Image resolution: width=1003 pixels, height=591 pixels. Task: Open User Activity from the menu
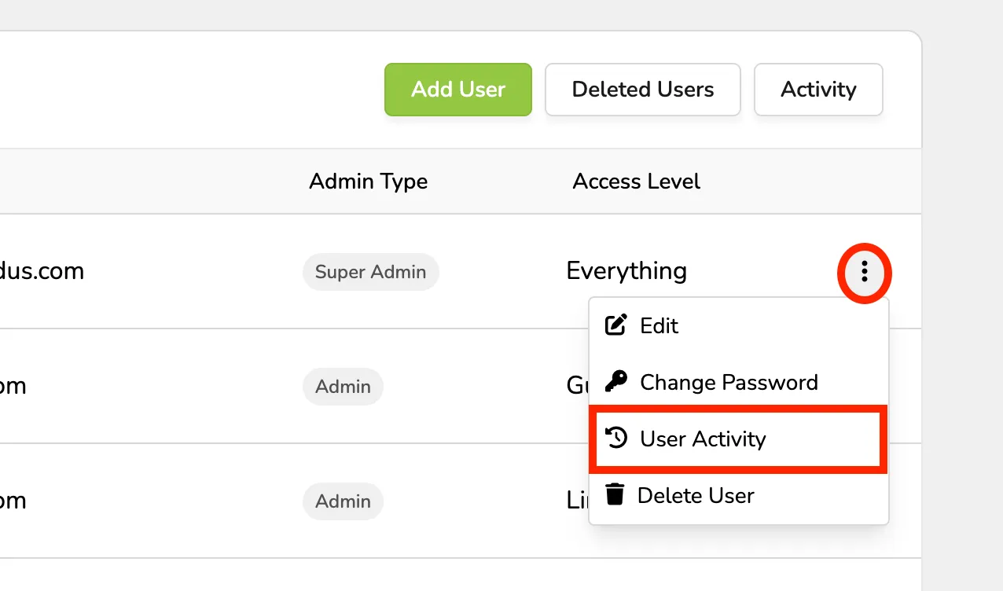[739, 439]
